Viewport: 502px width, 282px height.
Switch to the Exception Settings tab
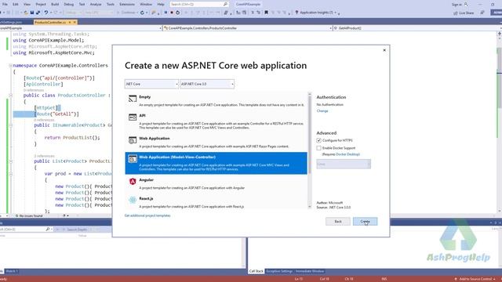click(279, 271)
